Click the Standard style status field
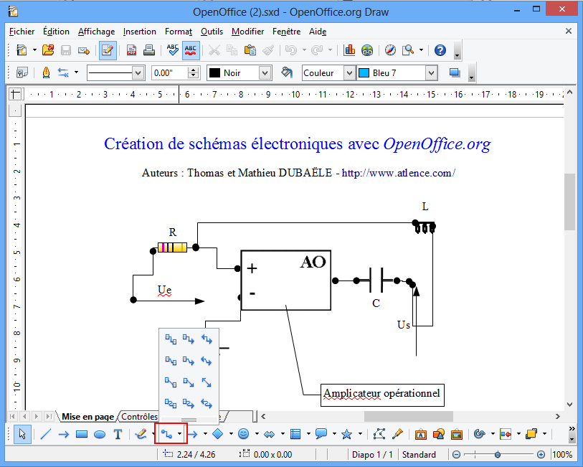583x467 pixels. click(x=419, y=454)
